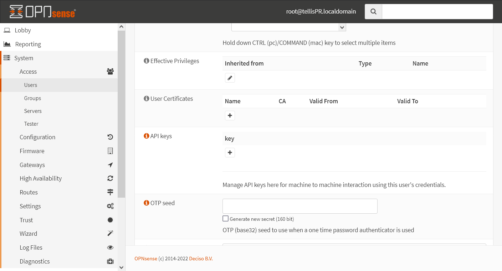Click the Log Files eye icon

point(110,247)
